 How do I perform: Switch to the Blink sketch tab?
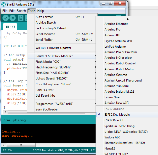[10, 27]
